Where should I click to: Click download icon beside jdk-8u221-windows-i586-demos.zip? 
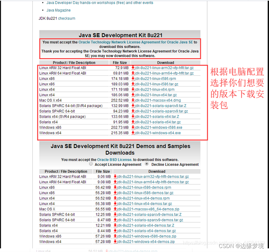coord(115,236)
